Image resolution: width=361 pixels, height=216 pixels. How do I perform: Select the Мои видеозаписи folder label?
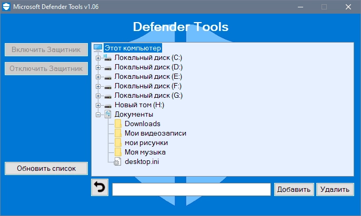click(x=155, y=133)
